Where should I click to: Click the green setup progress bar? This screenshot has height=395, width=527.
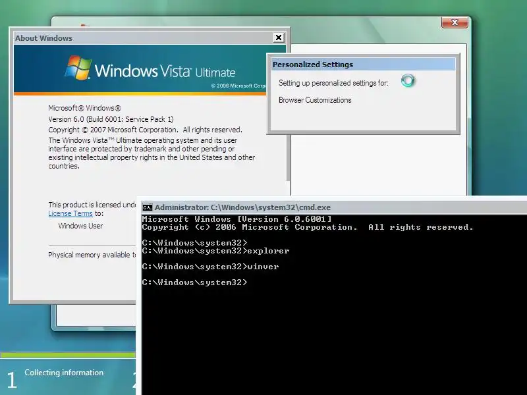point(68,355)
